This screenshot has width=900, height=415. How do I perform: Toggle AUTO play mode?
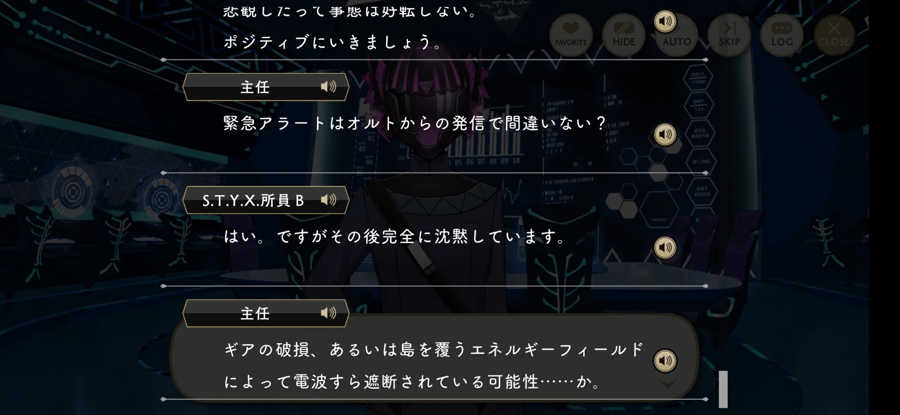tap(676, 35)
